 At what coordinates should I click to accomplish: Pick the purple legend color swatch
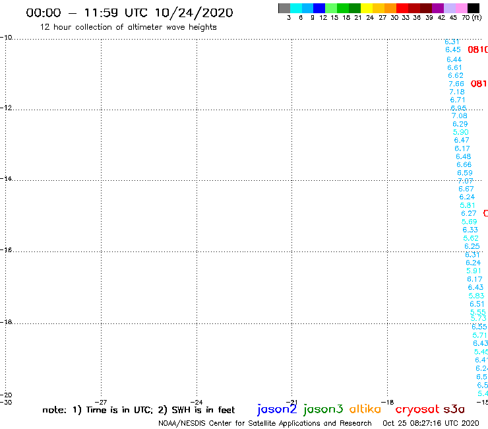[438, 8]
